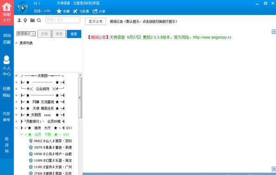Expand the 公会规则 channel node
276x175 pixels.
[x=16, y=89]
